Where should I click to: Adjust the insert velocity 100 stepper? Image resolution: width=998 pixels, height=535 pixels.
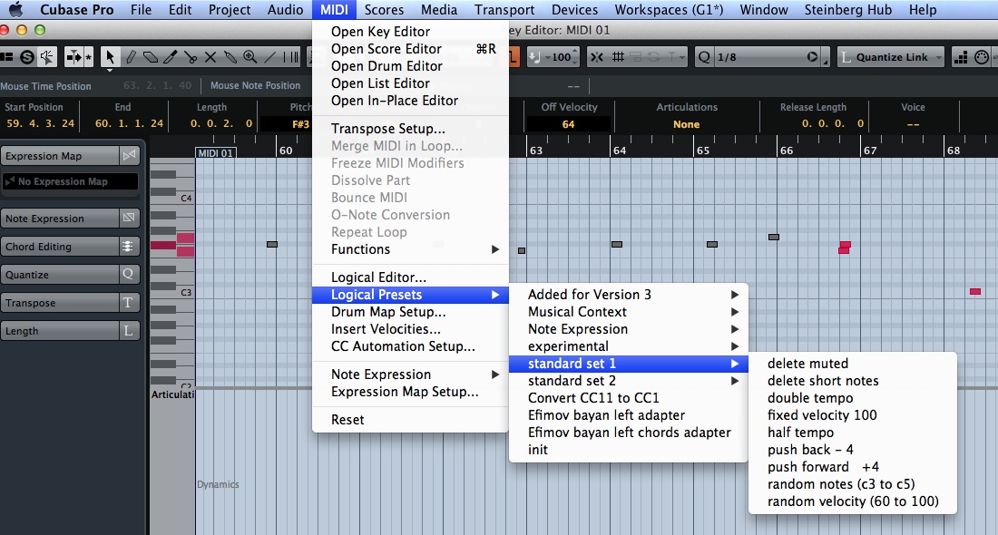[574, 57]
